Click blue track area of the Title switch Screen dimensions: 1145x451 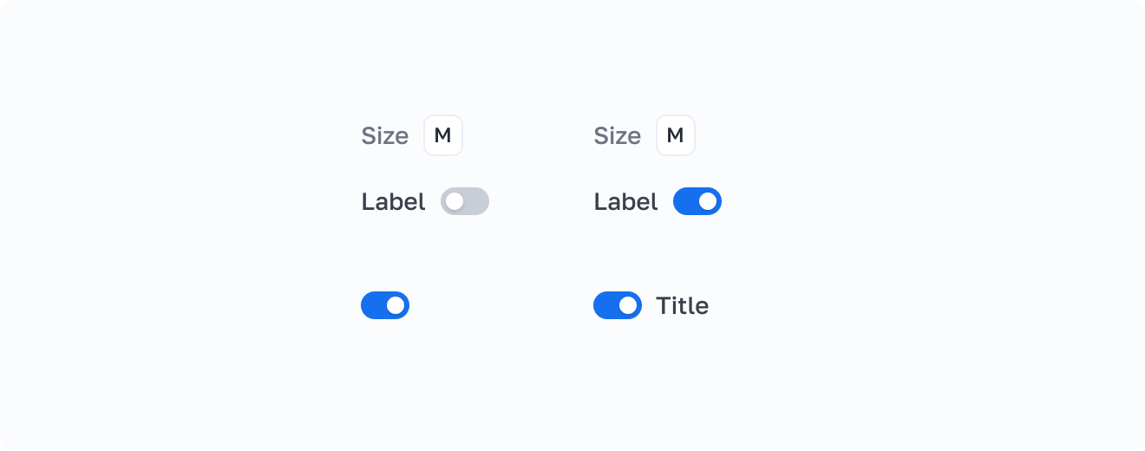tap(605, 305)
